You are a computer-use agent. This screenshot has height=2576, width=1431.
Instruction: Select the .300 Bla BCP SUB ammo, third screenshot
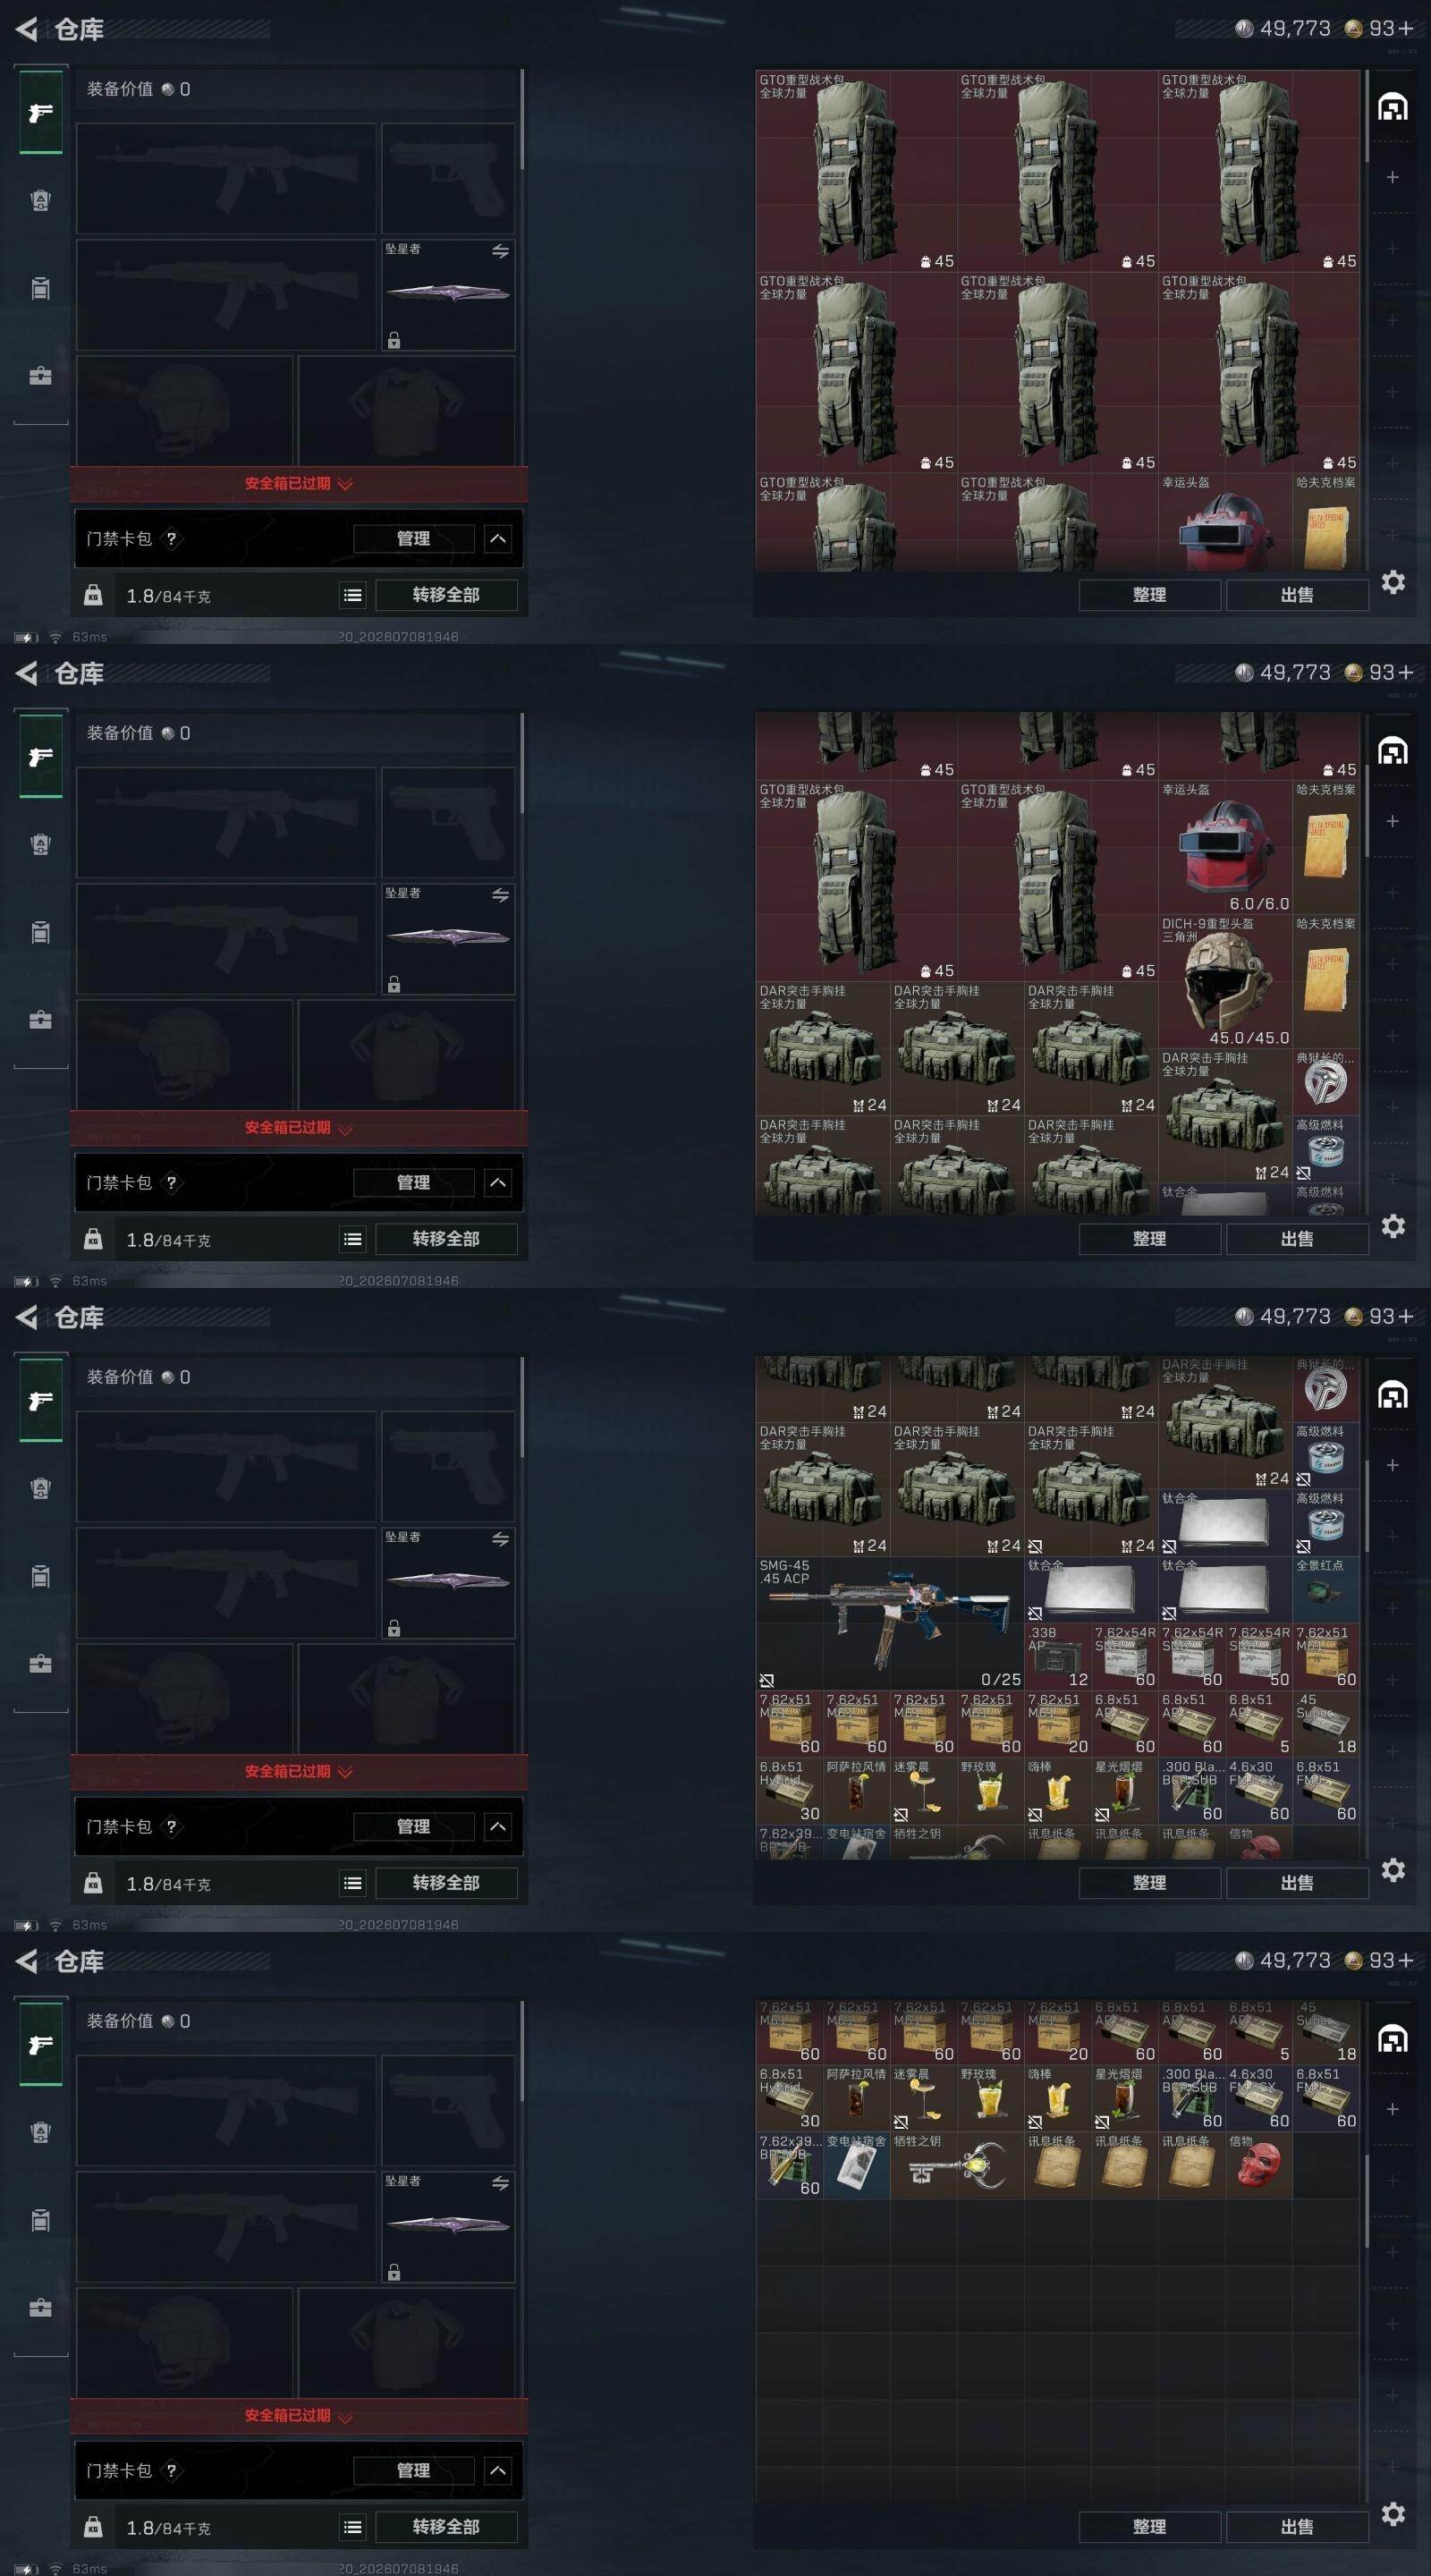[x=1192, y=1791]
